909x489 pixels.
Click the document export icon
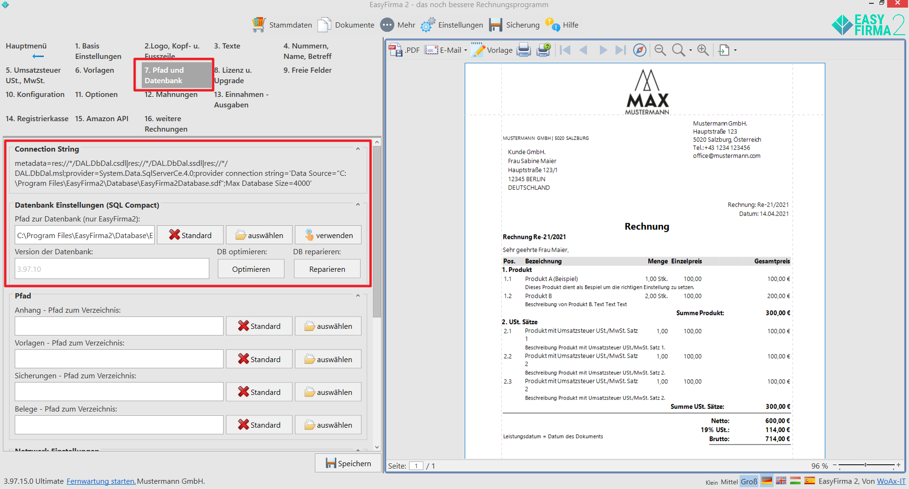pos(724,50)
